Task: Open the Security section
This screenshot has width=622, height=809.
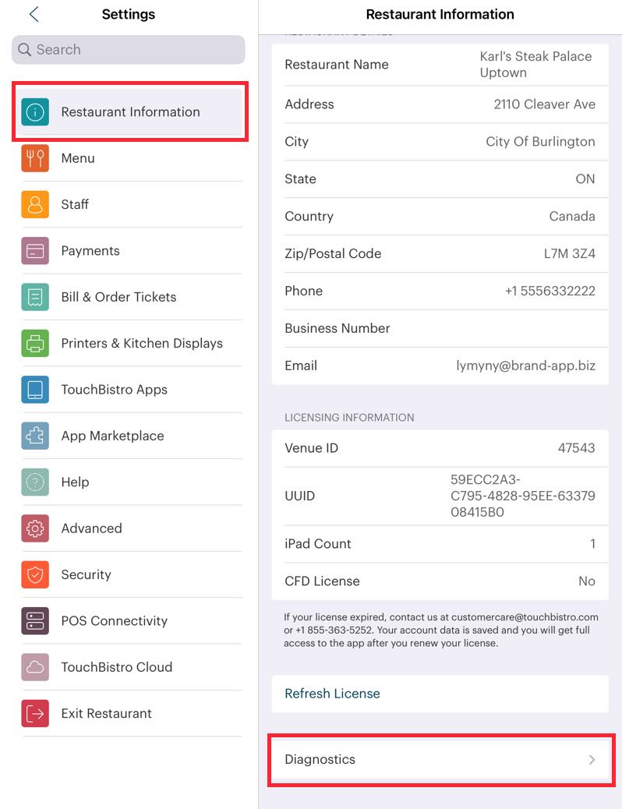Action: (86, 574)
